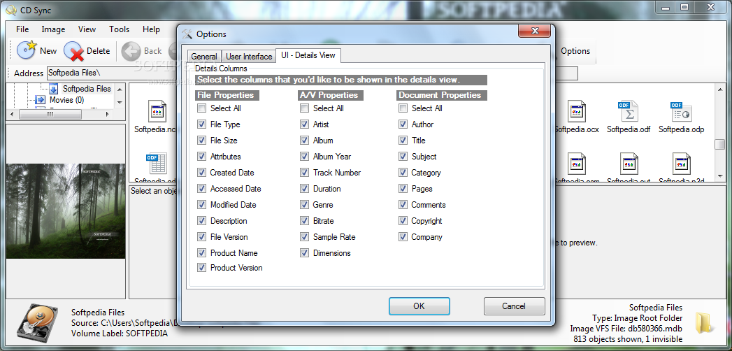Click file list scroll down arrow

[719, 176]
